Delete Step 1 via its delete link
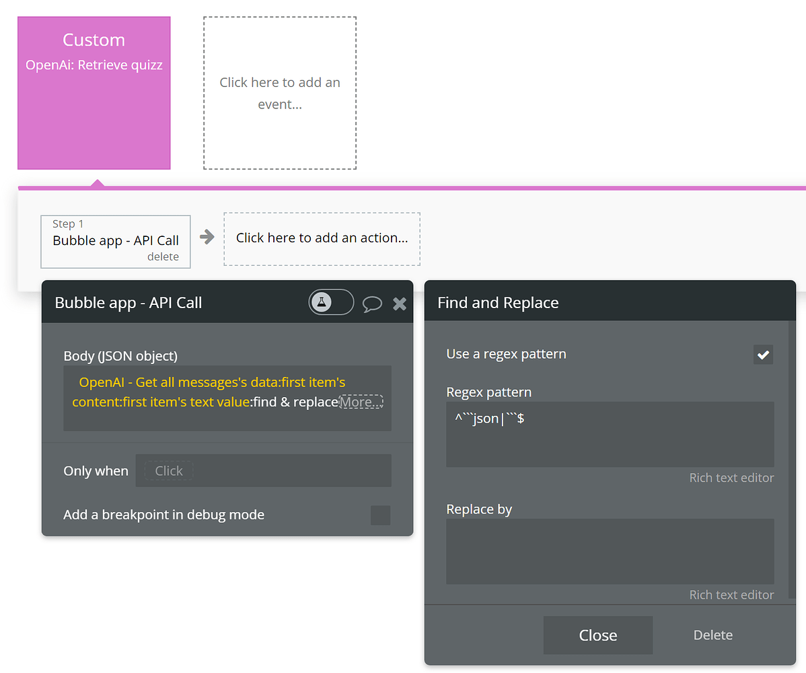 click(163, 256)
